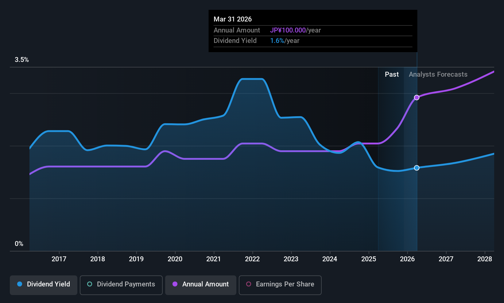The height and width of the screenshot is (303, 504).
Task: Click the 2022 x-axis label
Action: click(x=252, y=259)
